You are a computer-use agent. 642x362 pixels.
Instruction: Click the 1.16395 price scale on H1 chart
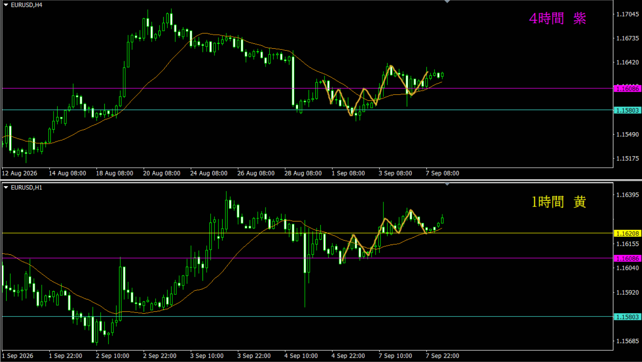(x=628, y=195)
